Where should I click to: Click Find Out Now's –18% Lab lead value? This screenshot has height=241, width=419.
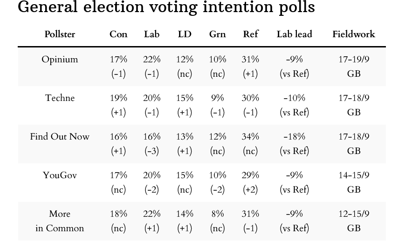(x=294, y=137)
